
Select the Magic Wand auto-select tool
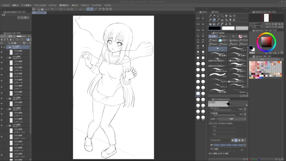pyautogui.click(x=214, y=16)
